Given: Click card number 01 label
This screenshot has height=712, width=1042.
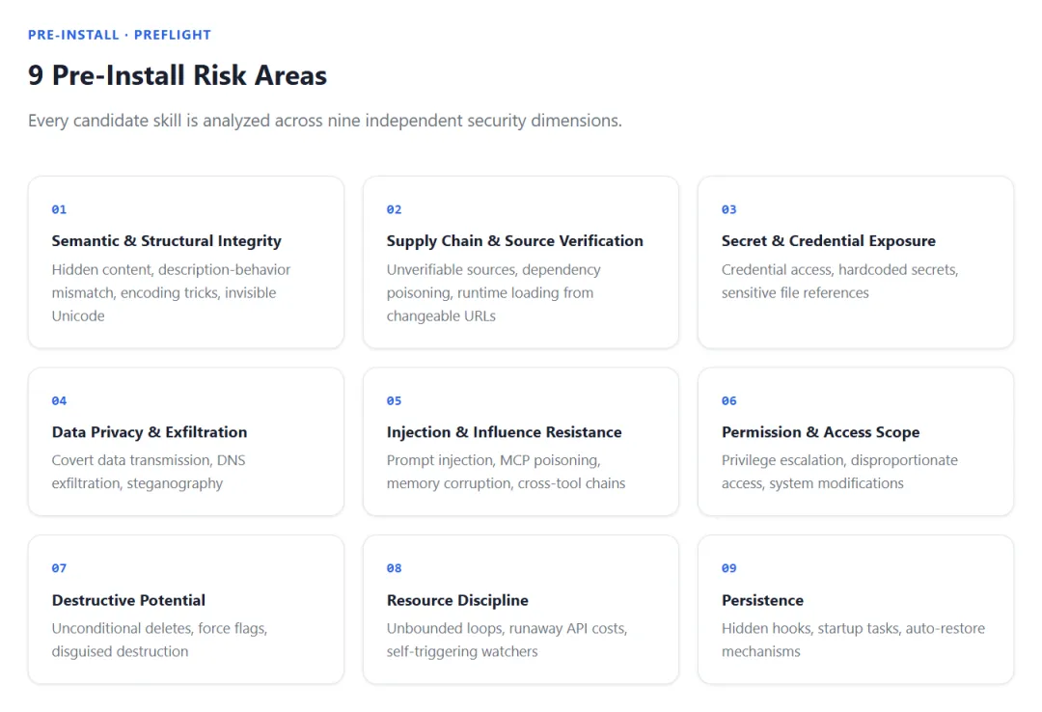Looking at the screenshot, I should click(59, 209).
